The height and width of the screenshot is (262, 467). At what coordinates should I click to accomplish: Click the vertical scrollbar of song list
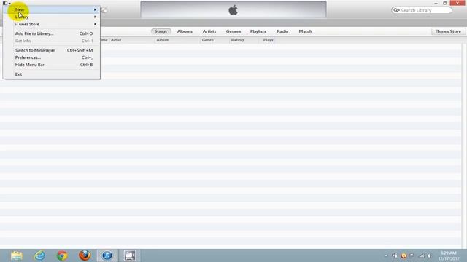click(464, 145)
